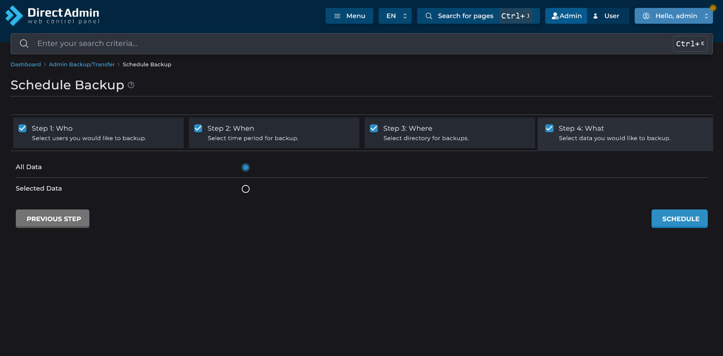Expand the Hello, admin account dropdown
Screen dimensions: 723x356
[674, 16]
